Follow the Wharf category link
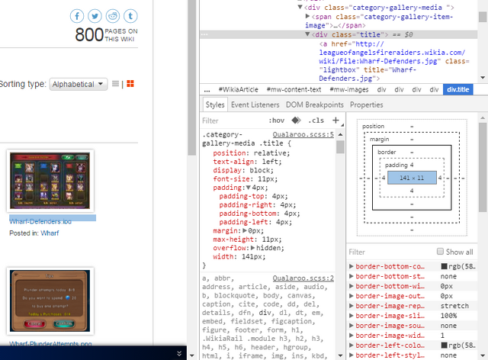 coord(50,233)
